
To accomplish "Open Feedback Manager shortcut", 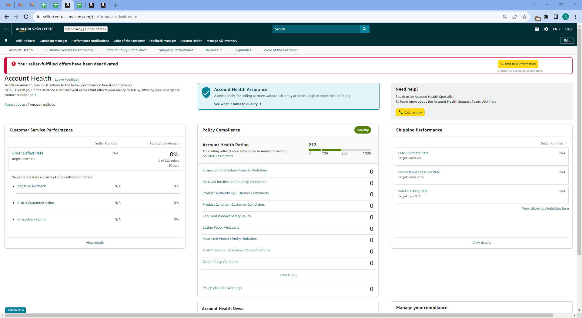I will tap(162, 41).
